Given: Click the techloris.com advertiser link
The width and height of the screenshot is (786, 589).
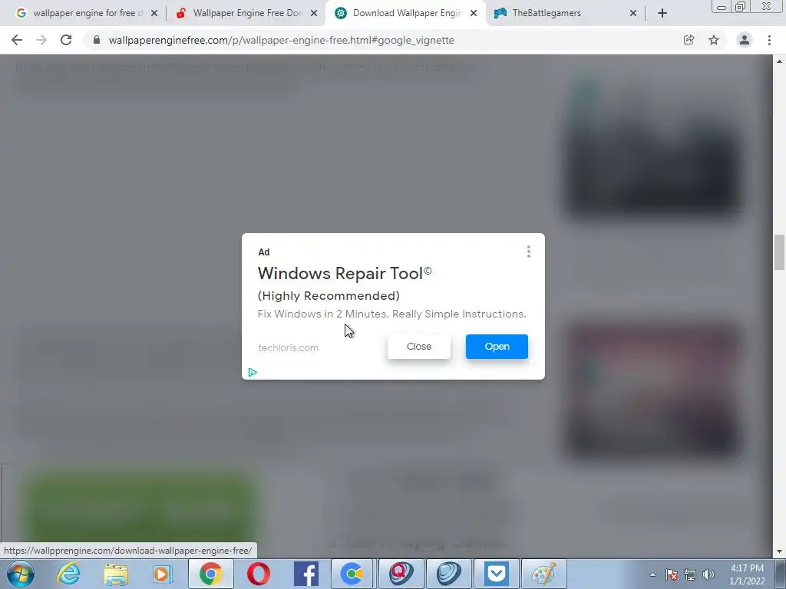Looking at the screenshot, I should point(289,347).
